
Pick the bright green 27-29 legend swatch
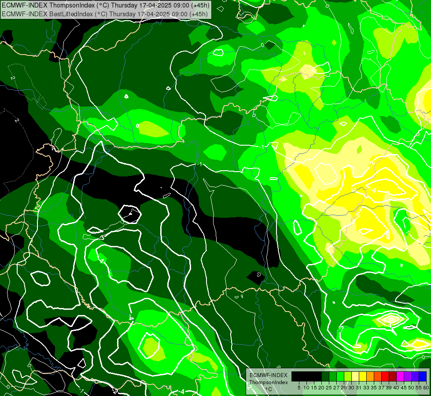[340, 376]
